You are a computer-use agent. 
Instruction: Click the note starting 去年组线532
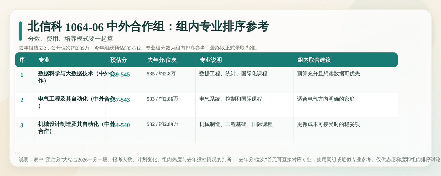[x=139, y=48]
